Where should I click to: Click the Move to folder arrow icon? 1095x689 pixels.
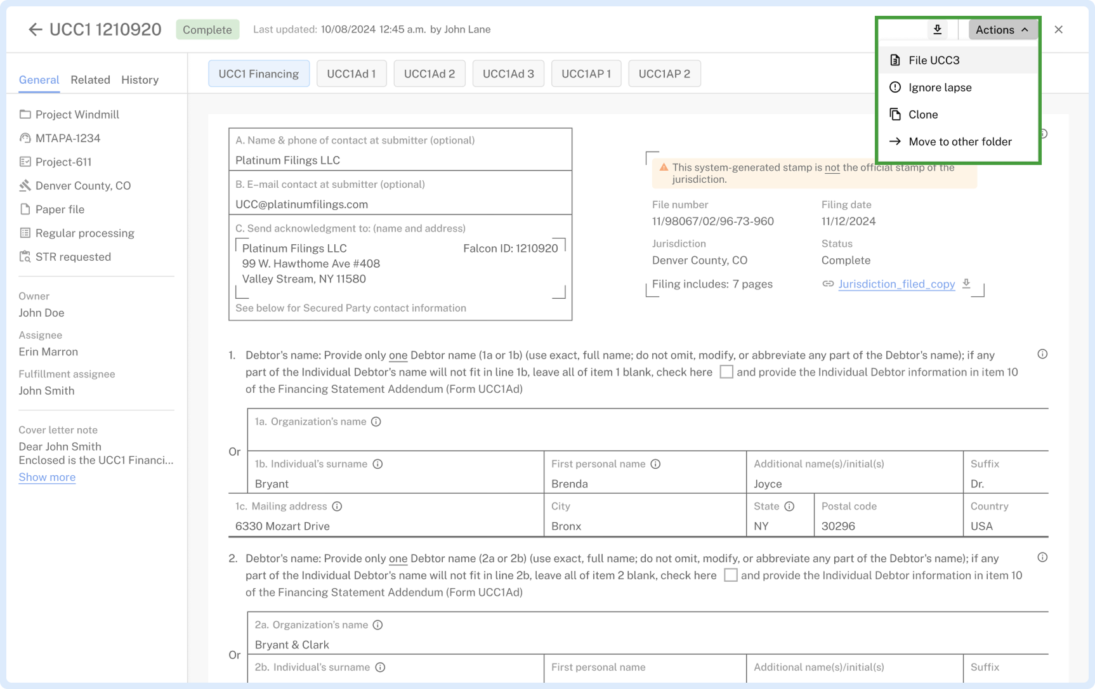[895, 142]
